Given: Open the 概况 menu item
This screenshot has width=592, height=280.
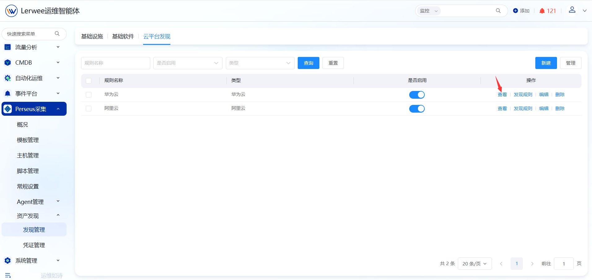Looking at the screenshot, I should pos(22,125).
